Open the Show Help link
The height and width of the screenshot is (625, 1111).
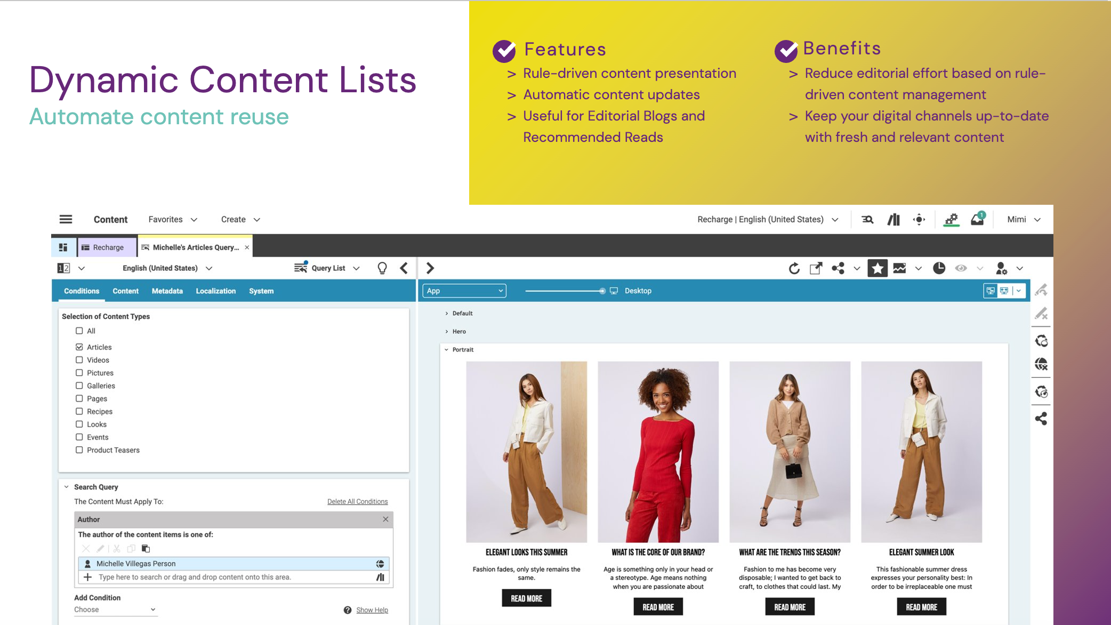[372, 610]
